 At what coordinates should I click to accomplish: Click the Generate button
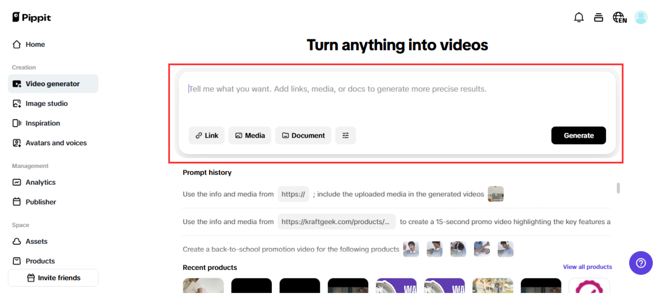[578, 135]
